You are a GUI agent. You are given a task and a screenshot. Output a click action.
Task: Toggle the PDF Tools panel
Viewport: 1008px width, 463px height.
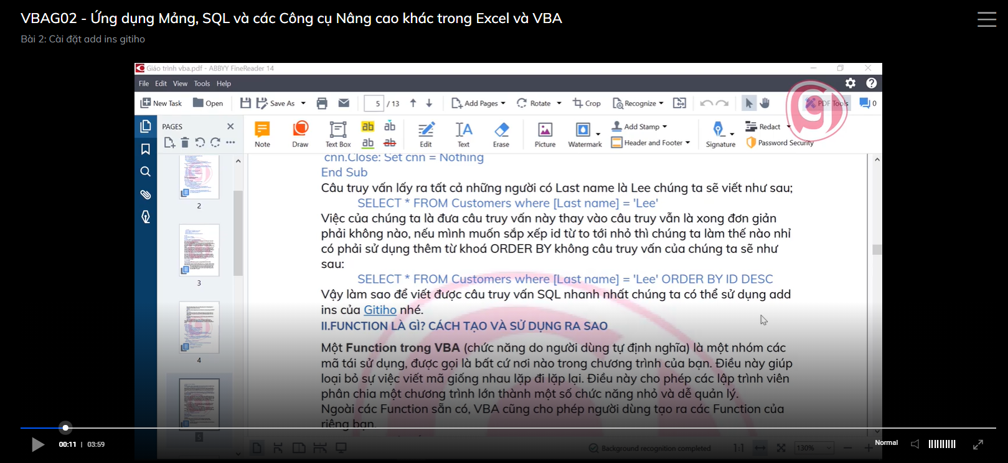827,103
